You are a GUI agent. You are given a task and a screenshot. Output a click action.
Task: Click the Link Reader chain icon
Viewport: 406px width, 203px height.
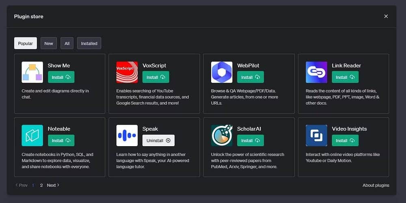coord(316,72)
